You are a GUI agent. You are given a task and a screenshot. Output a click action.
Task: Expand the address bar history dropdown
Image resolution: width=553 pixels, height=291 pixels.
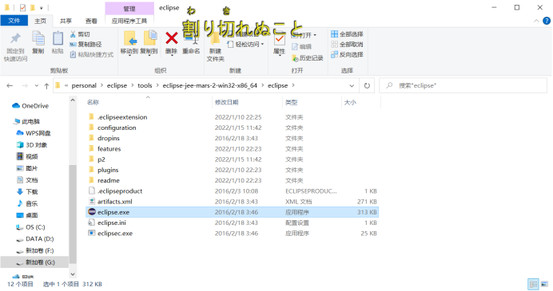pyautogui.click(x=352, y=85)
